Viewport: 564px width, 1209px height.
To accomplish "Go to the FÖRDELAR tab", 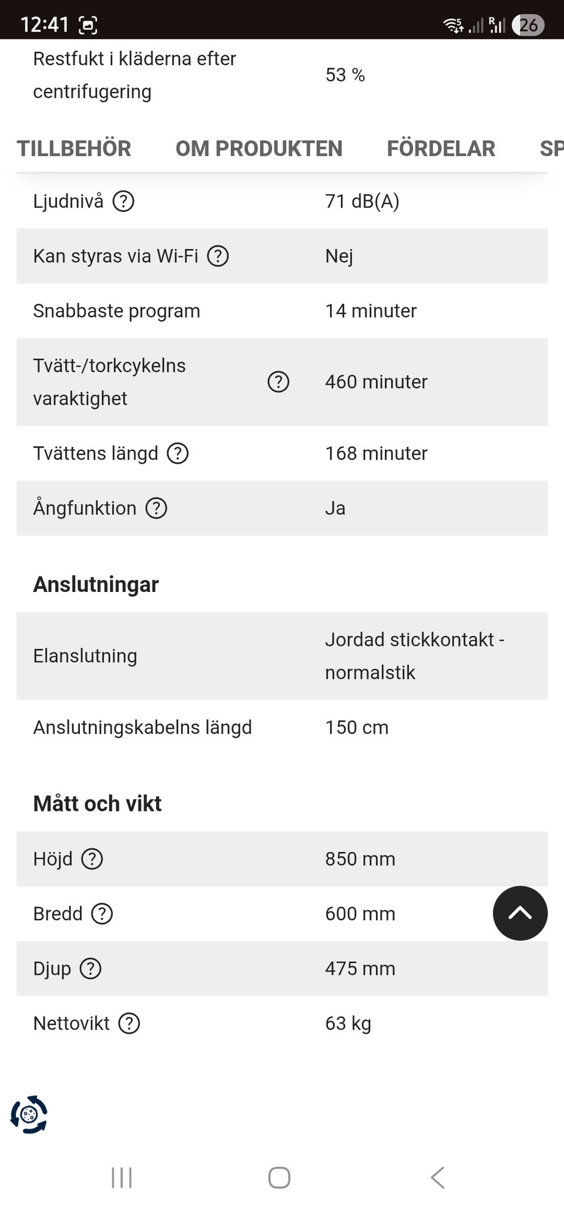I will [x=441, y=149].
